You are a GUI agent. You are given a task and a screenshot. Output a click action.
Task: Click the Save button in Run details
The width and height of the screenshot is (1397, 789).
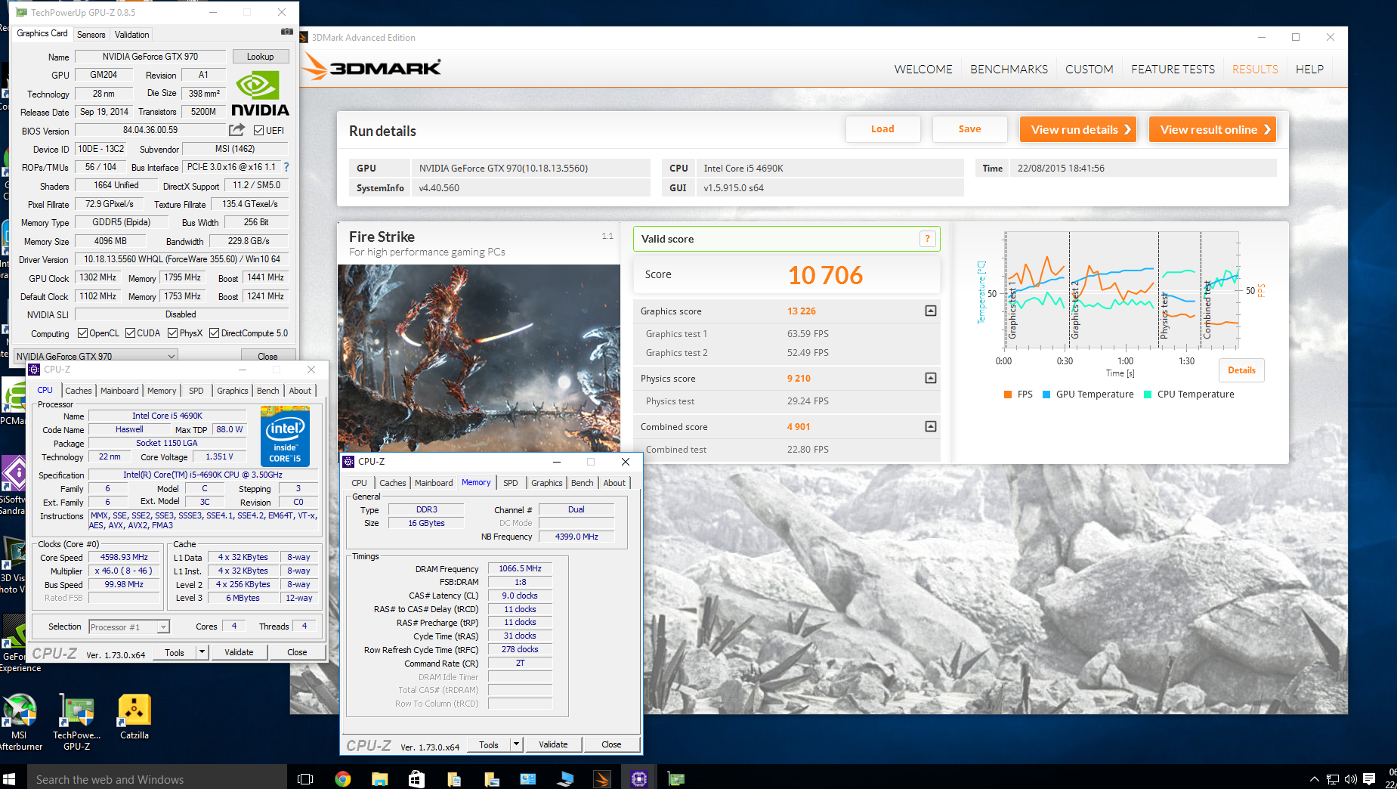pos(969,129)
